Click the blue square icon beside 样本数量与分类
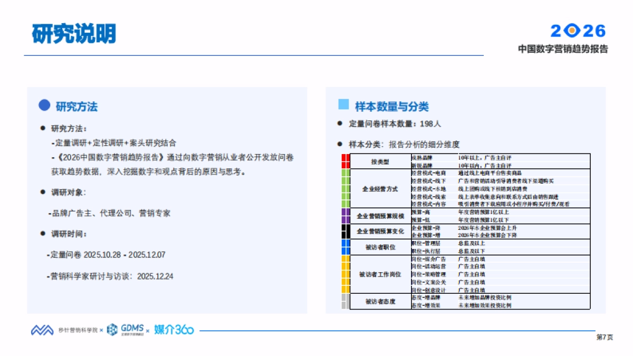Screen dimensions: 633x356 [x=343, y=105]
